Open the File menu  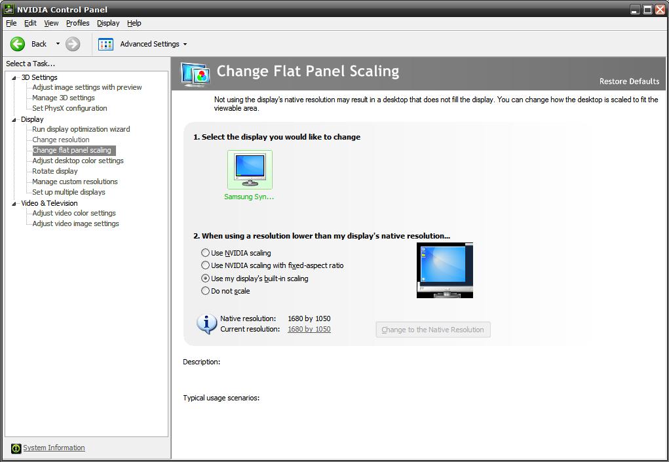coord(11,23)
